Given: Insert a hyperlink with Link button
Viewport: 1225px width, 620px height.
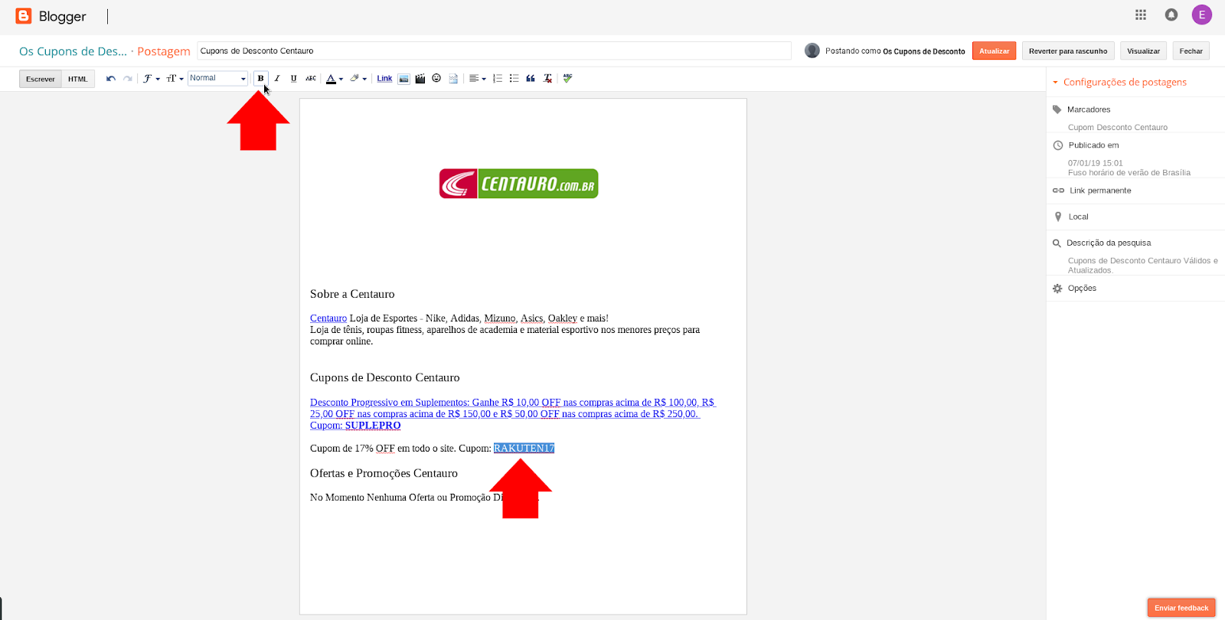Looking at the screenshot, I should 384,79.
